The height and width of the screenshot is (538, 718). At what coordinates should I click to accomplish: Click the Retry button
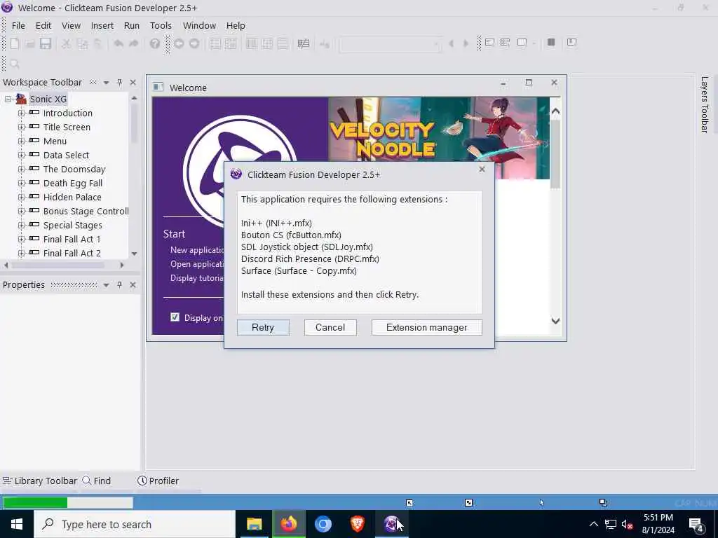[x=263, y=328]
